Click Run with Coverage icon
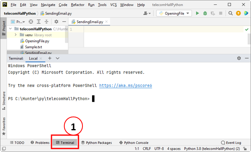This screenshot has width=251, height=152. pyautogui.click(x=213, y=13)
